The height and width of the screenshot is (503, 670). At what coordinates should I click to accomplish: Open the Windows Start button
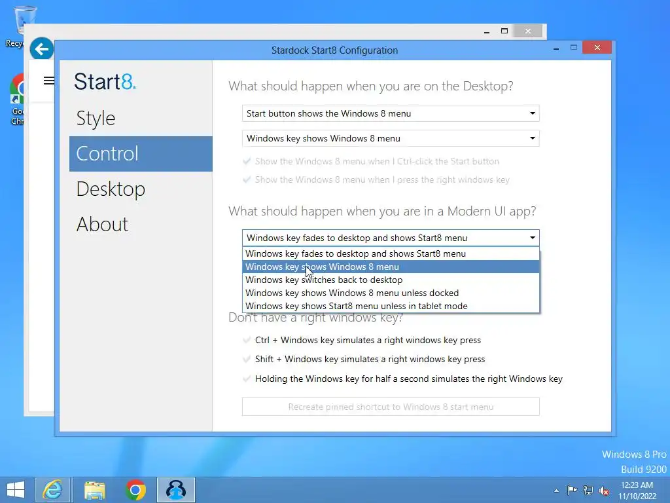click(x=16, y=490)
